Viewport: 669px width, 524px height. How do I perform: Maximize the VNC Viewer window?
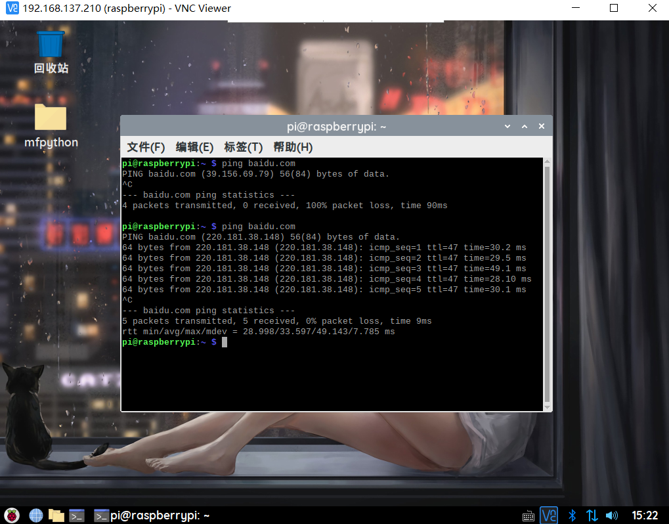pos(614,8)
